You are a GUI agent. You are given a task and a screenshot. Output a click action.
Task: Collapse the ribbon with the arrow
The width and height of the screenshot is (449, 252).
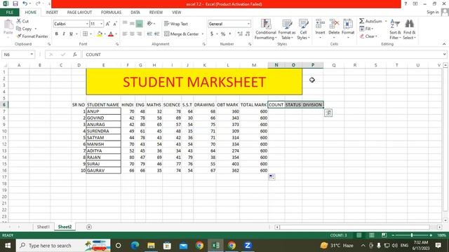(444, 44)
